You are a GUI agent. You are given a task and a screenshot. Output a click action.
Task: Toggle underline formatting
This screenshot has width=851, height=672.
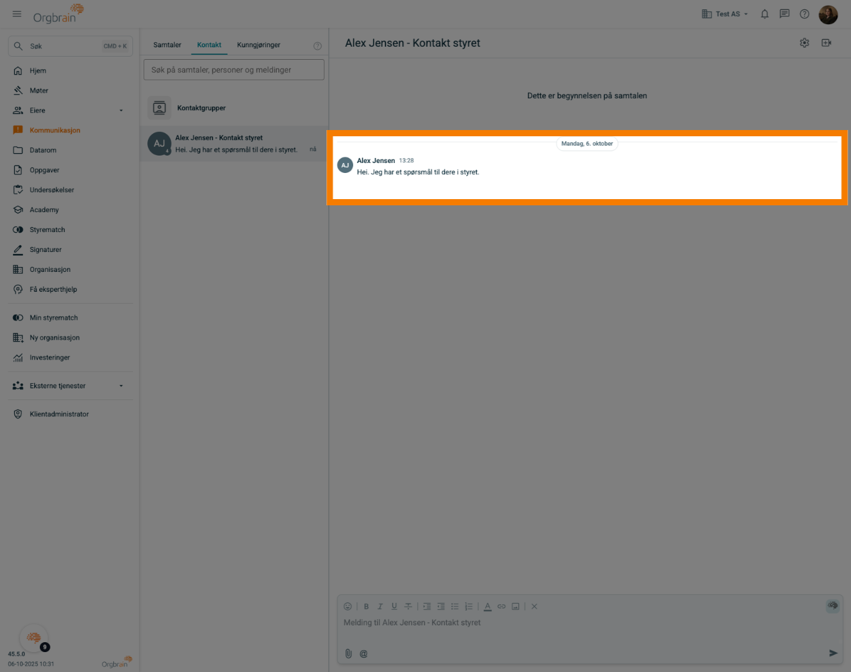(394, 606)
